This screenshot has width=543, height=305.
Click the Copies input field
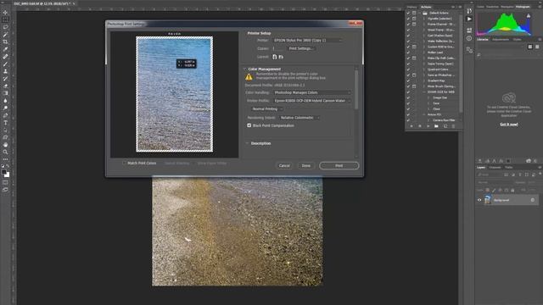pyautogui.click(x=279, y=48)
